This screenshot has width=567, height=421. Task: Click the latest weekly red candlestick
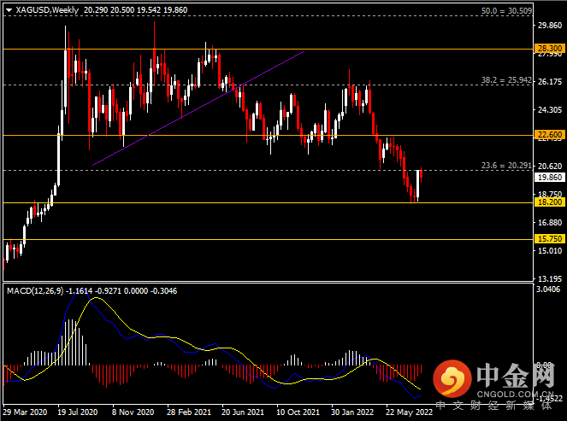coord(421,175)
